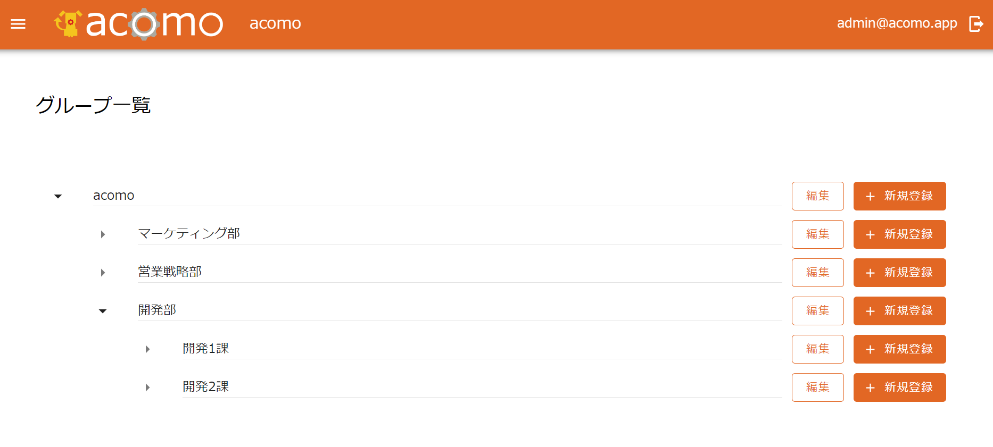Expand the 開発2課 group
Image resolution: width=993 pixels, height=447 pixels.
(x=147, y=387)
